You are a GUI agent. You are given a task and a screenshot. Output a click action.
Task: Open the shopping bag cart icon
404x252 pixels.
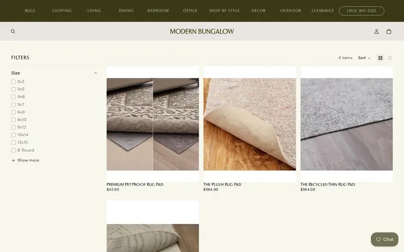point(389,31)
